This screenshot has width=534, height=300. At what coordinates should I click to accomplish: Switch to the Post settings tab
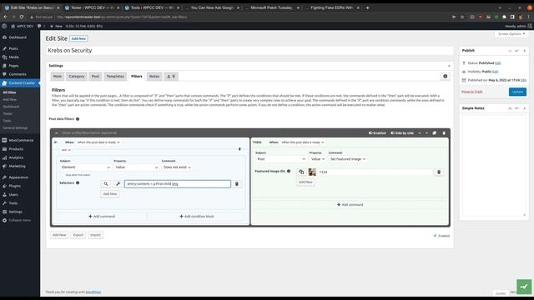[x=95, y=77]
